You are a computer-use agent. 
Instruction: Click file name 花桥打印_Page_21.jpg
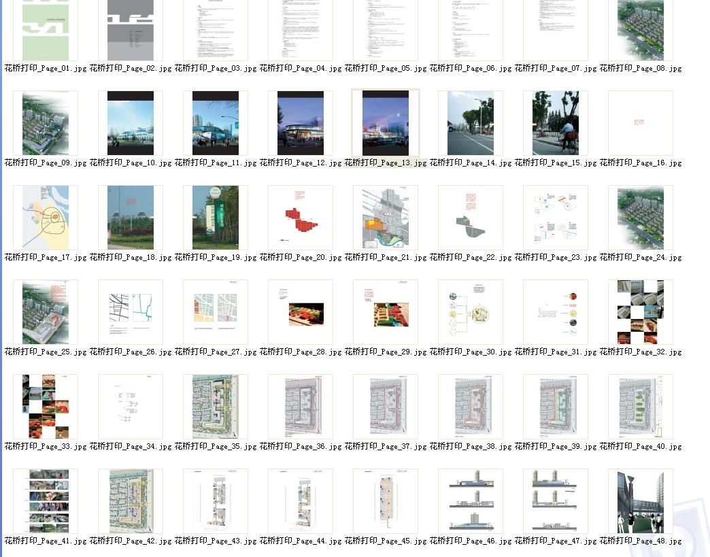pos(386,257)
